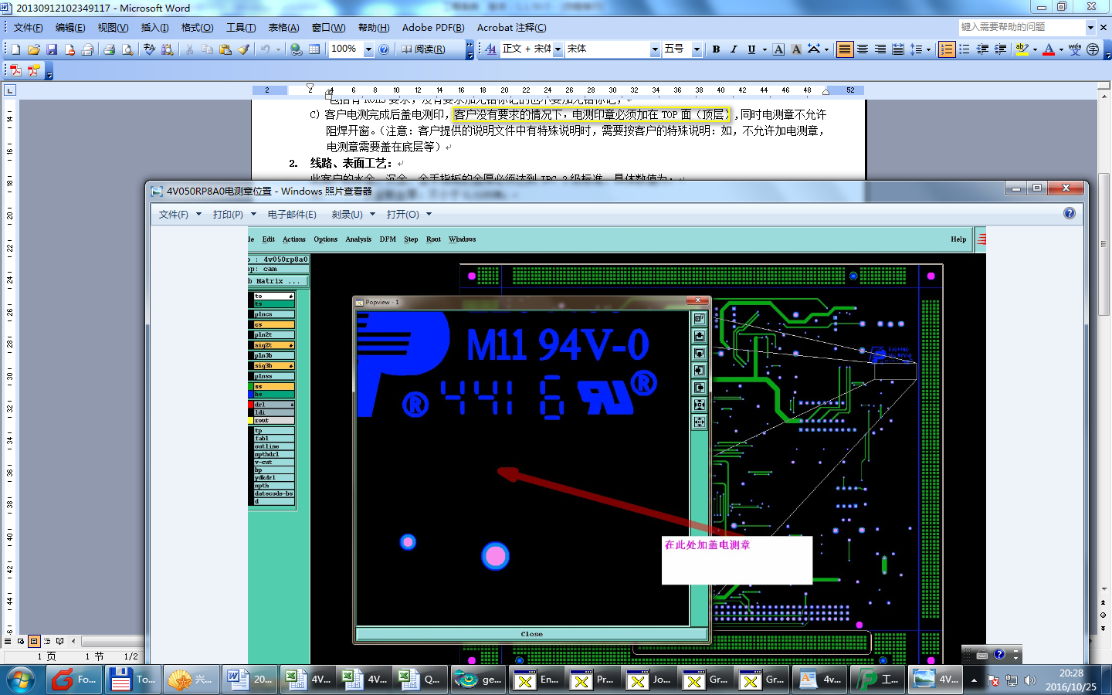Create a new blank document in Word
The height and width of the screenshot is (695, 1112).
[16, 49]
